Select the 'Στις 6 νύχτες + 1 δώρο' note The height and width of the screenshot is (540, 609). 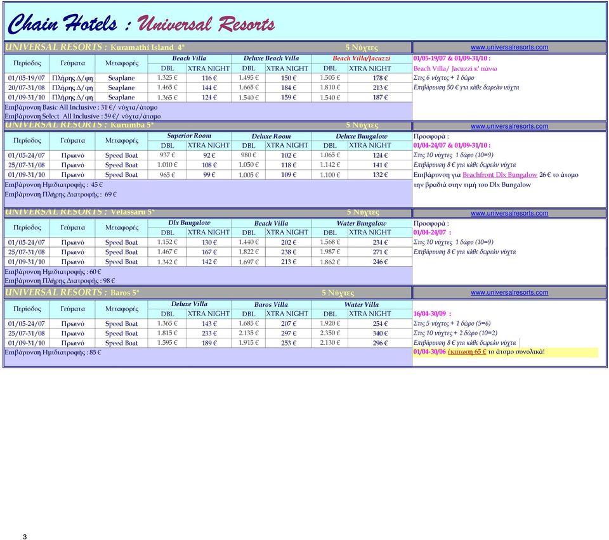(443, 77)
